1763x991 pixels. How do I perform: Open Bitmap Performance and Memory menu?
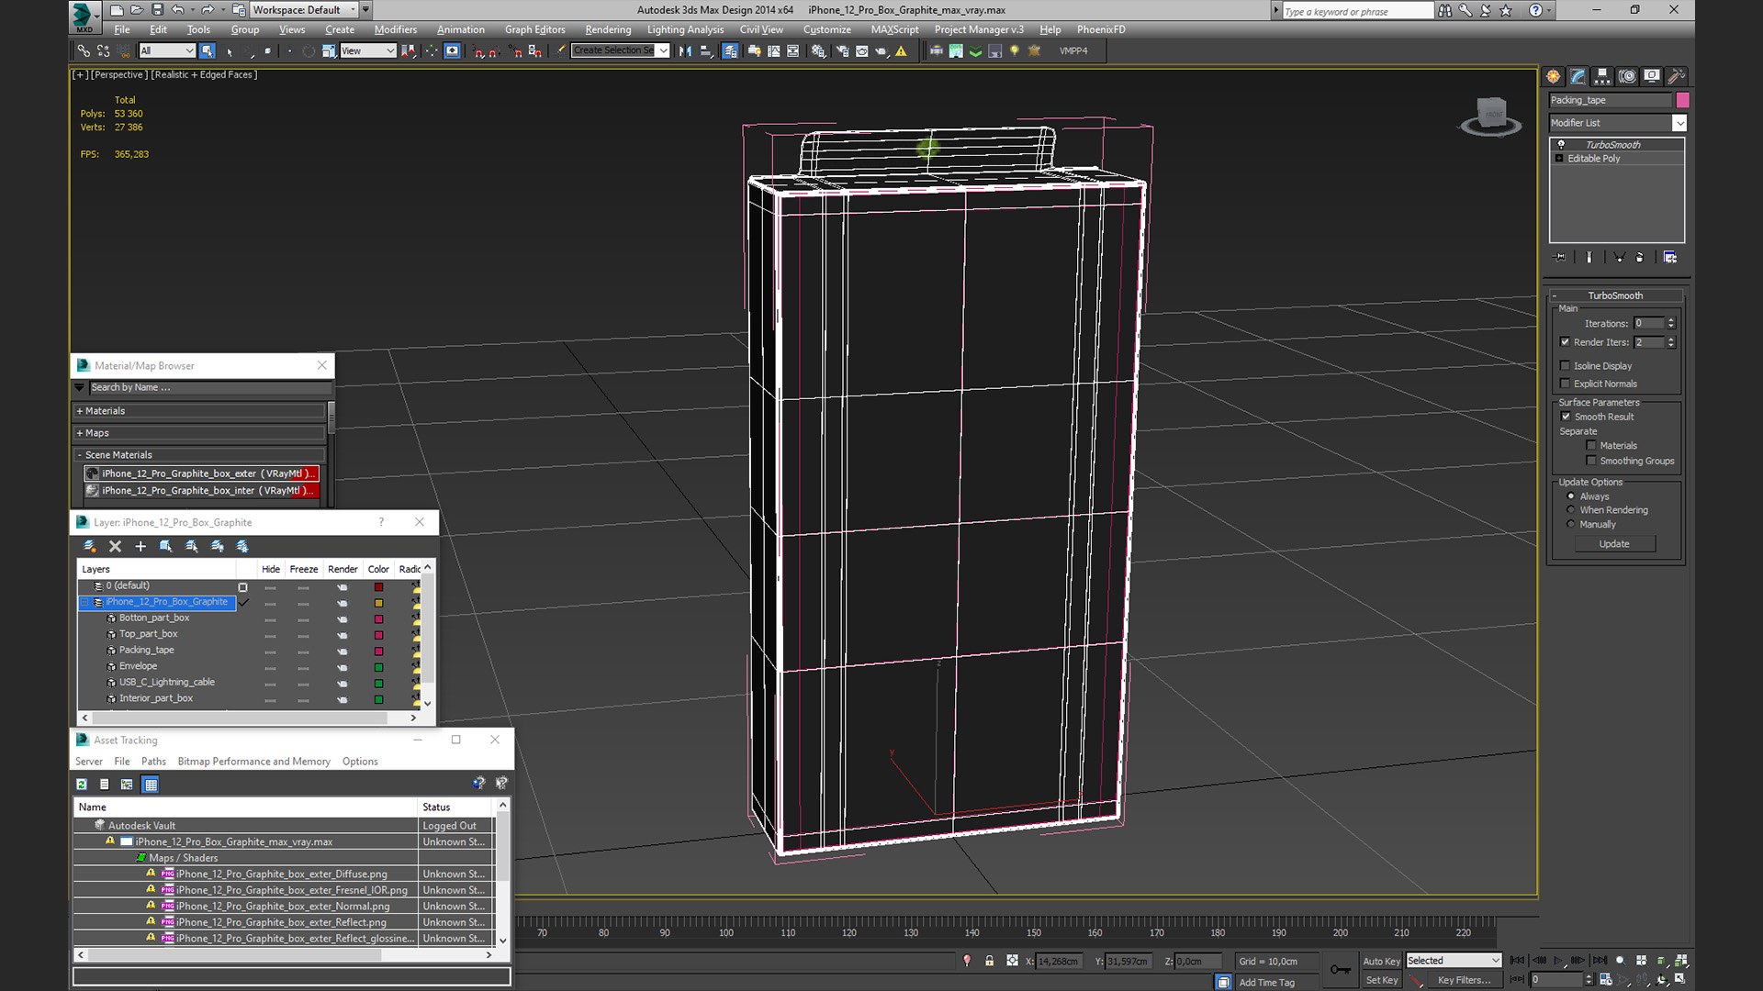[253, 762]
